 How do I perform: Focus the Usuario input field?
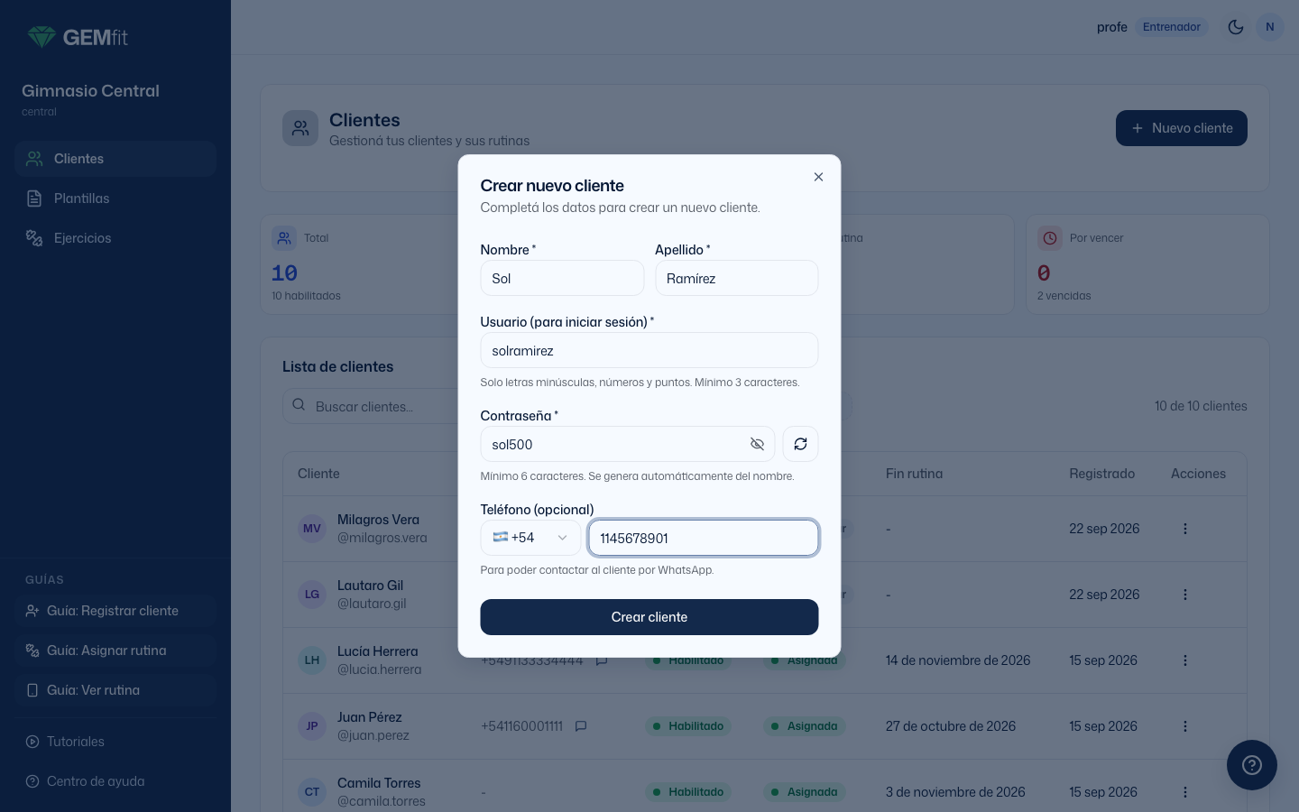coord(649,350)
